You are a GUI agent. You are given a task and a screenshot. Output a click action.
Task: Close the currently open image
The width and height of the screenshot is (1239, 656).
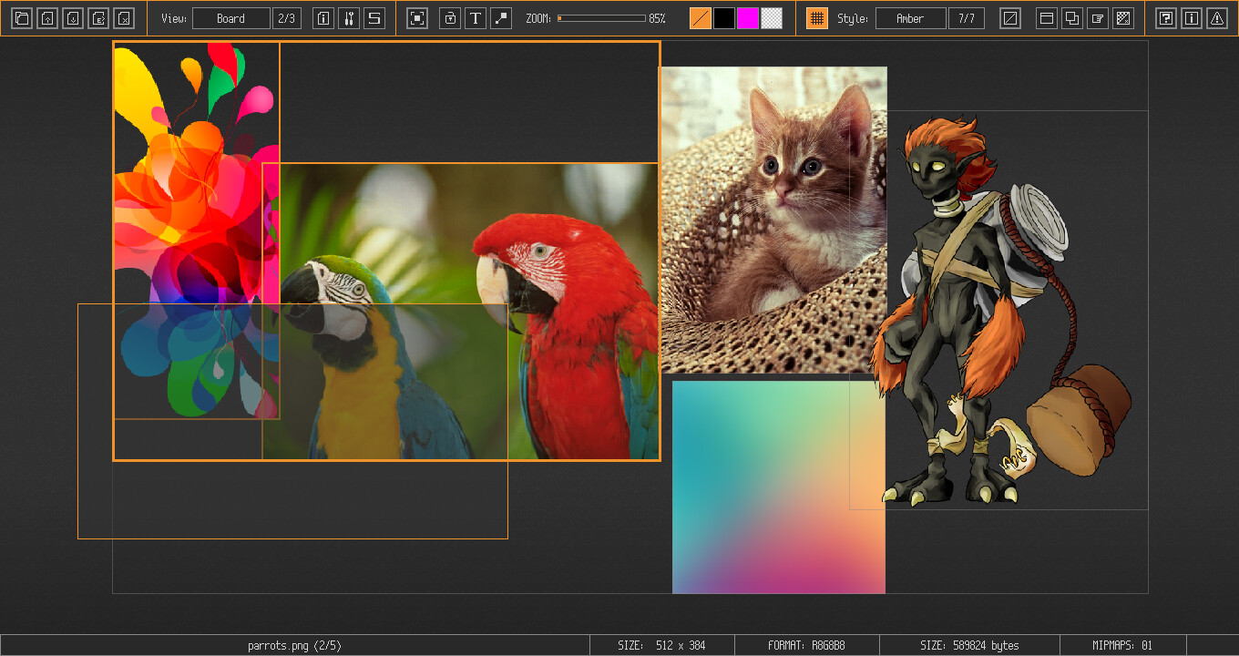[x=124, y=17]
